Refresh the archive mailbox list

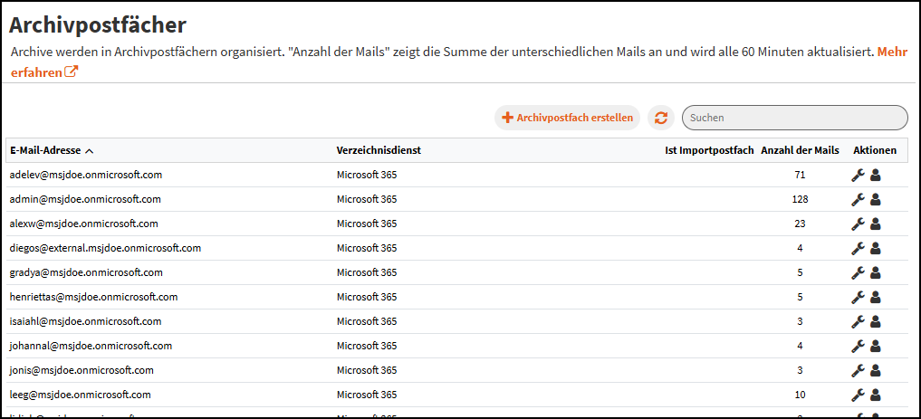(661, 118)
